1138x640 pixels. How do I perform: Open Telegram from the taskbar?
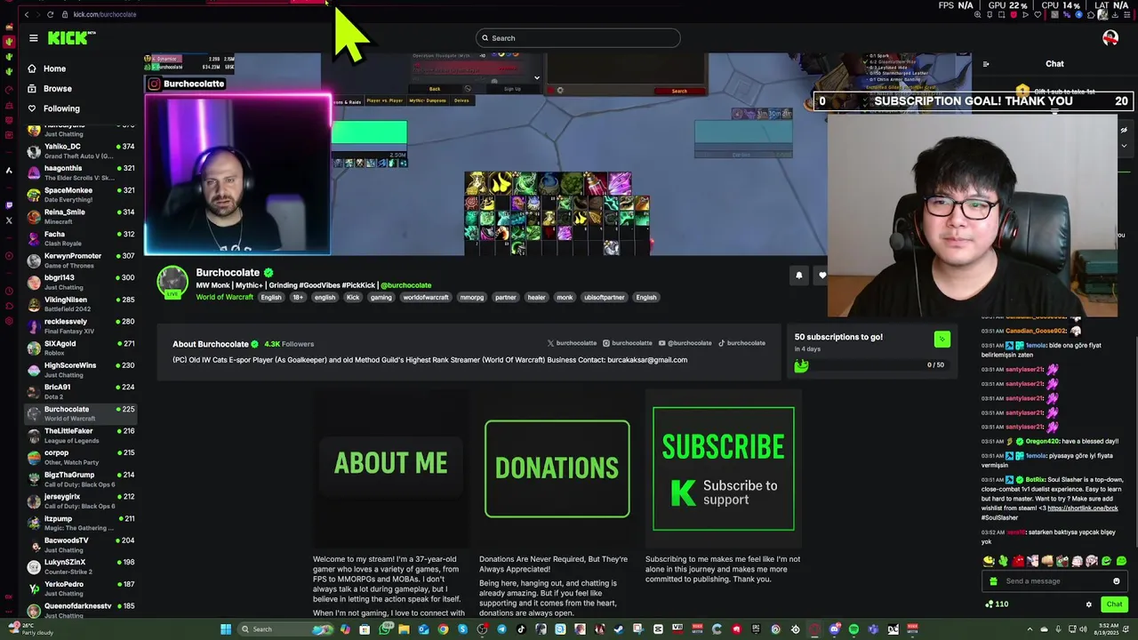pos(501,629)
